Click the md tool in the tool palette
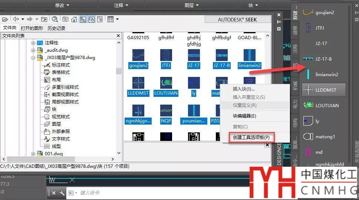 point(323,152)
